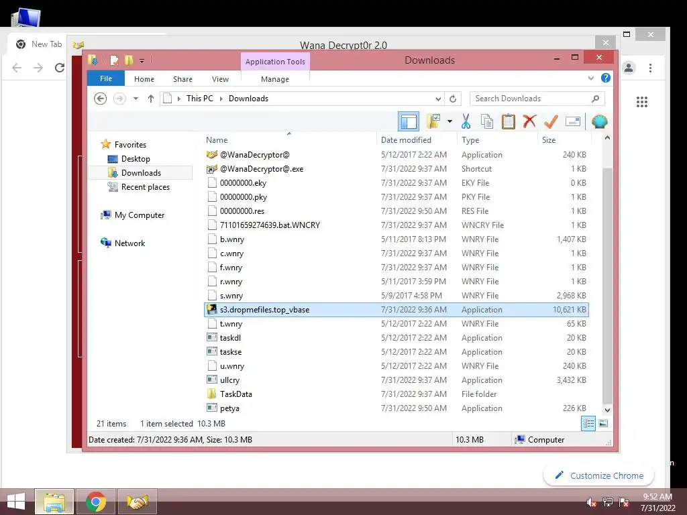Viewport: 687px width, 515px height.
Task: Select Favorites in the navigation pane
Action: (130, 145)
